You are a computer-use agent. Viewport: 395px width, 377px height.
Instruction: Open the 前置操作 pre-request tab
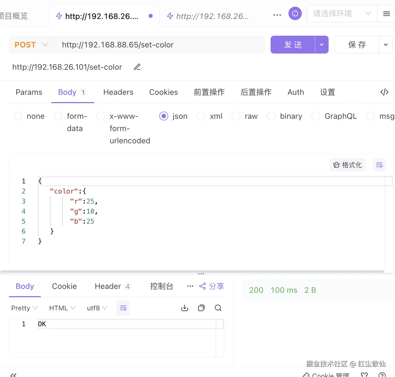209,92
